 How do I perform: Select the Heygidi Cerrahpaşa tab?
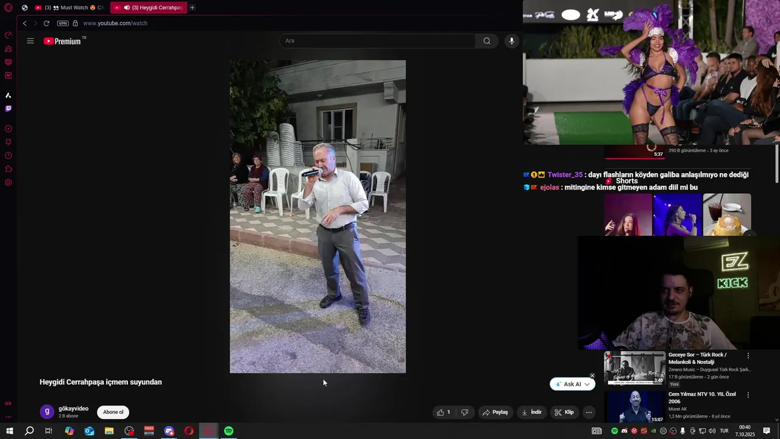point(148,8)
